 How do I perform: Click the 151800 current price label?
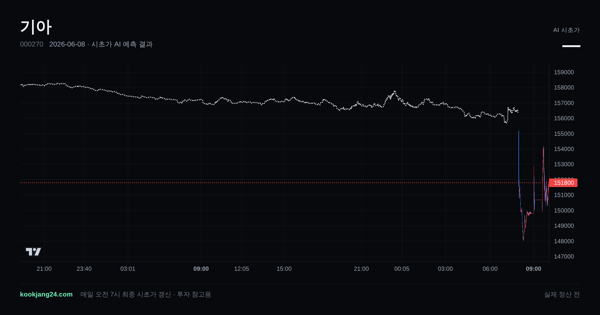563,183
